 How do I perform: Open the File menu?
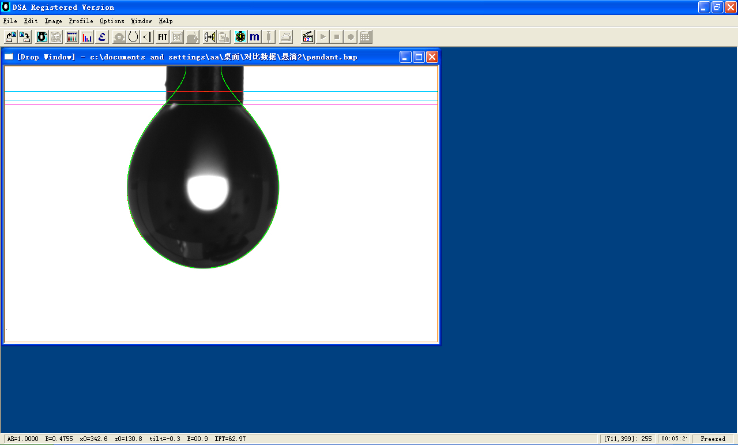tap(10, 21)
